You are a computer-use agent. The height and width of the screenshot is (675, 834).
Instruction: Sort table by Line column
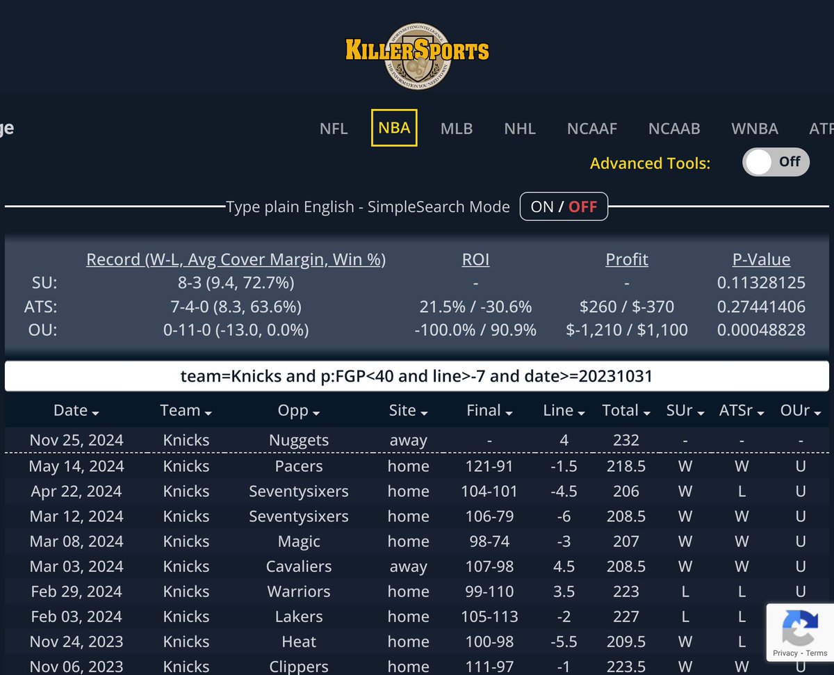point(564,411)
